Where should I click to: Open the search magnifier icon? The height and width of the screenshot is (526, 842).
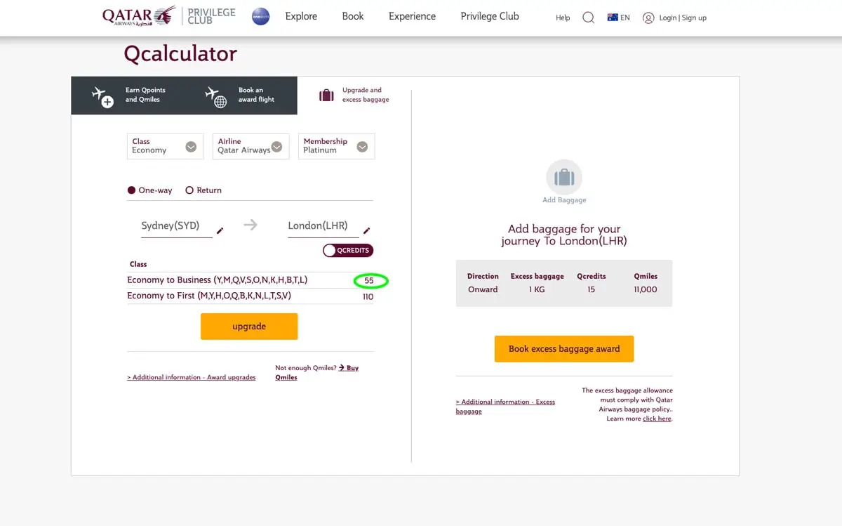589,18
